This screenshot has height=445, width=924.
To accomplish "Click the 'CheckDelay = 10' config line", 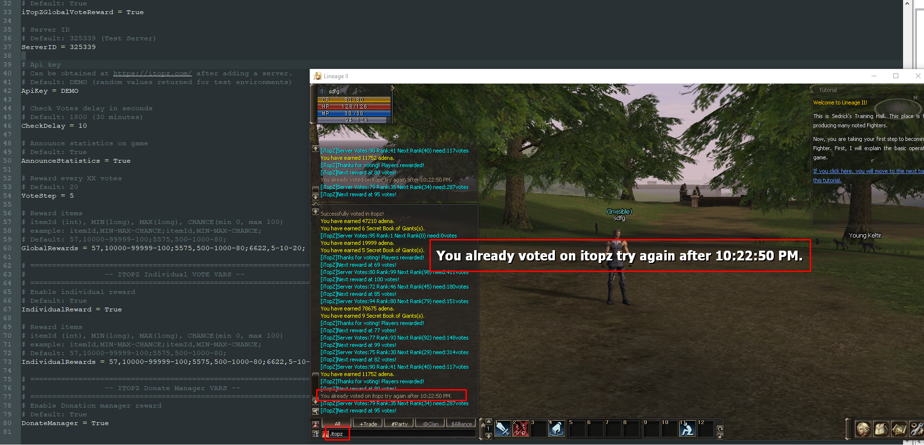I will click(x=54, y=126).
